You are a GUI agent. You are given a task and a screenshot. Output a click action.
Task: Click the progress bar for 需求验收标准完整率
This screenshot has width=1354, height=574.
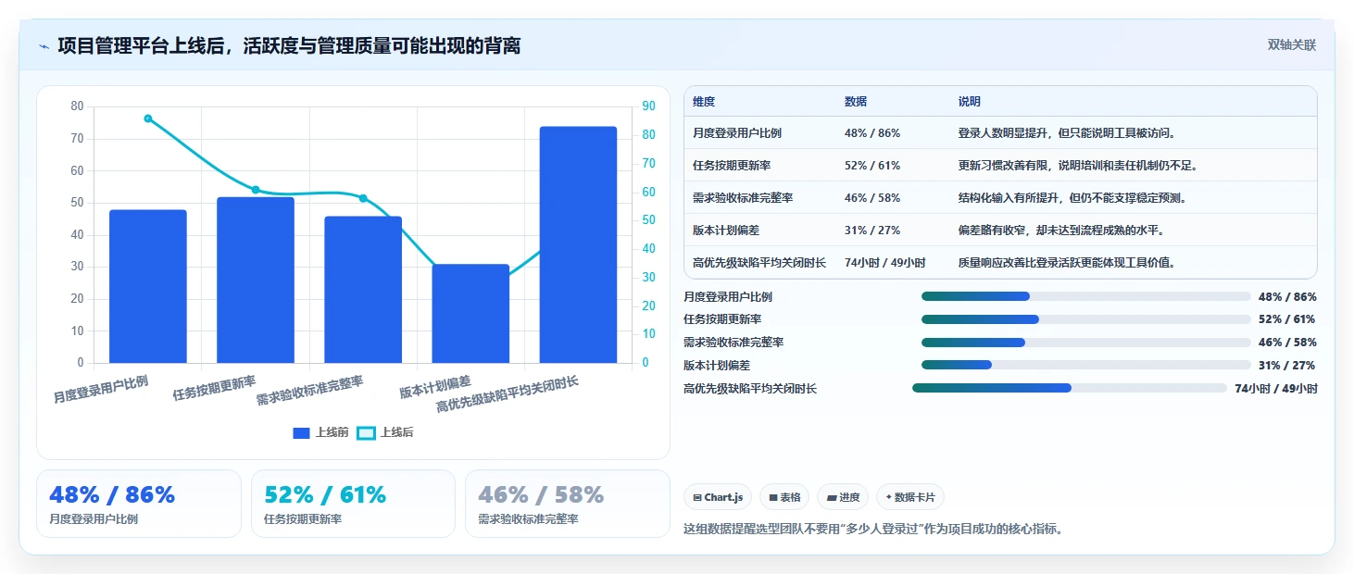(x=1085, y=343)
